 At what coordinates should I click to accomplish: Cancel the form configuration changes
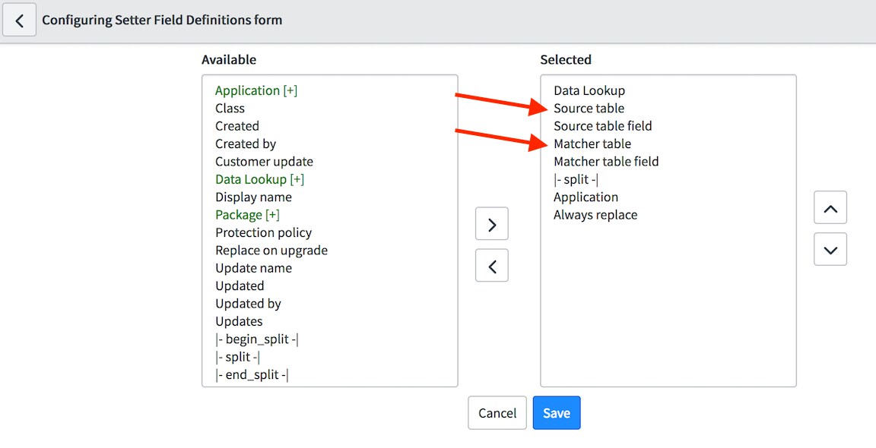click(497, 413)
